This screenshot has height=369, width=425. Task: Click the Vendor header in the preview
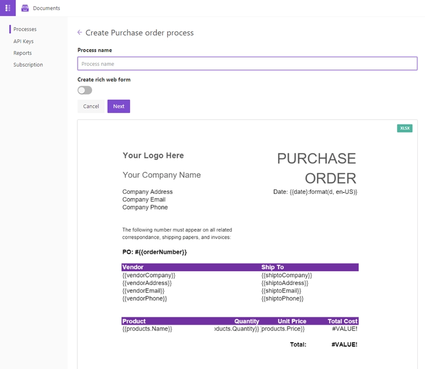(133, 267)
